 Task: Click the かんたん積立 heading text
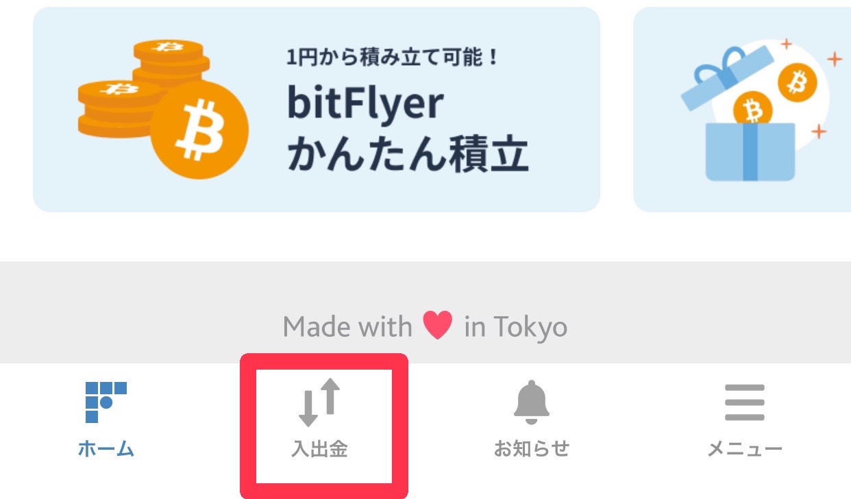(x=408, y=153)
